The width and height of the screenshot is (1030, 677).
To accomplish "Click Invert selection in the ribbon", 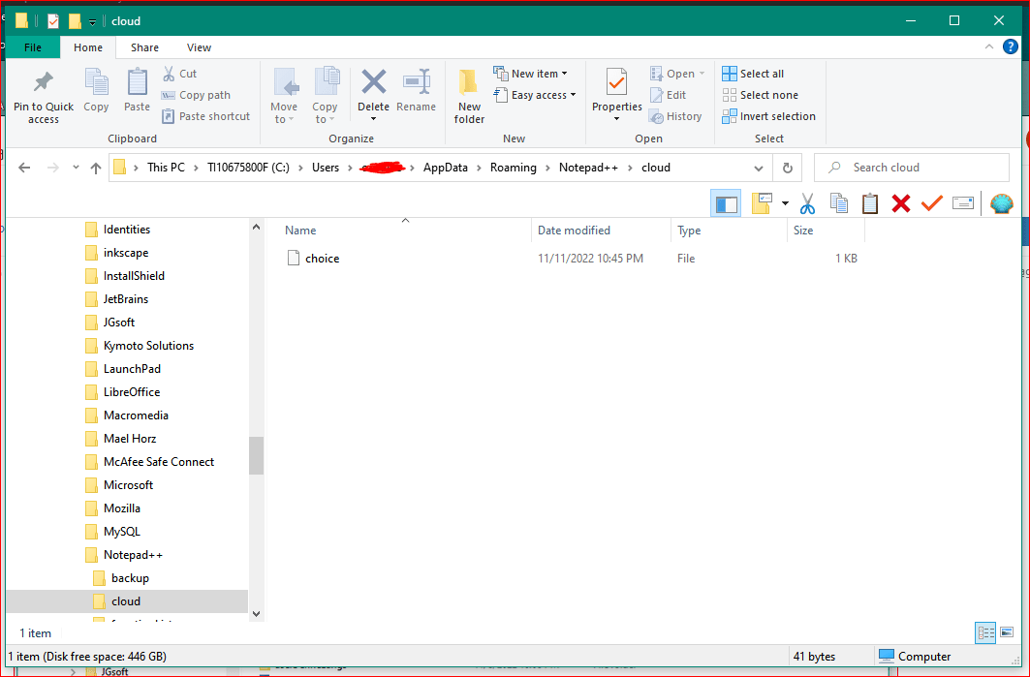I will pyautogui.click(x=768, y=116).
